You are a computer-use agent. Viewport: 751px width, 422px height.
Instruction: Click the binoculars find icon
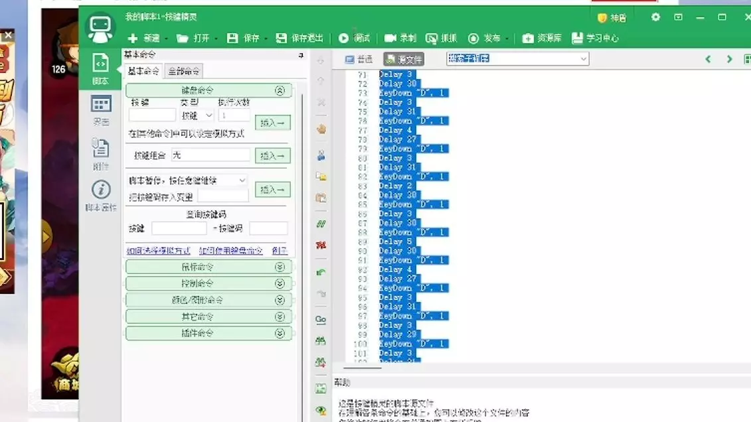coord(321,340)
